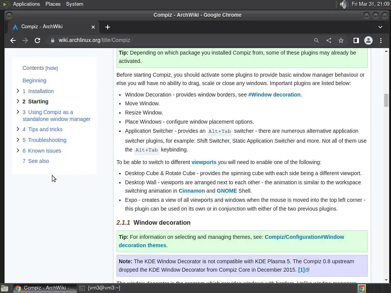Expand the Tips and tricks chevron

click(18, 129)
